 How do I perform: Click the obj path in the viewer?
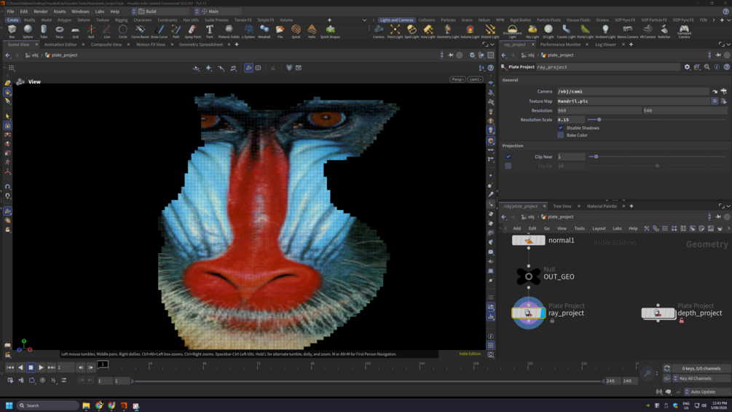click(32, 55)
